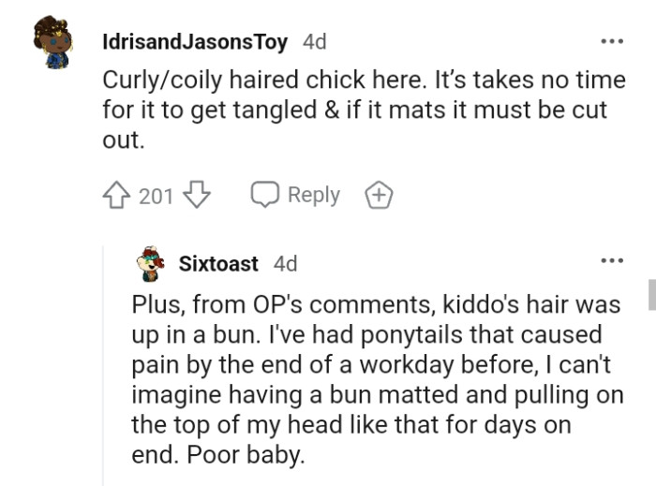Open three-dot options for IdrisandJasonsToy's comment

(x=611, y=41)
